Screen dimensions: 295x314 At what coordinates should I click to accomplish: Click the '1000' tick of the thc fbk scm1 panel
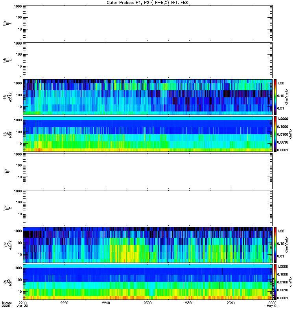(18, 268)
